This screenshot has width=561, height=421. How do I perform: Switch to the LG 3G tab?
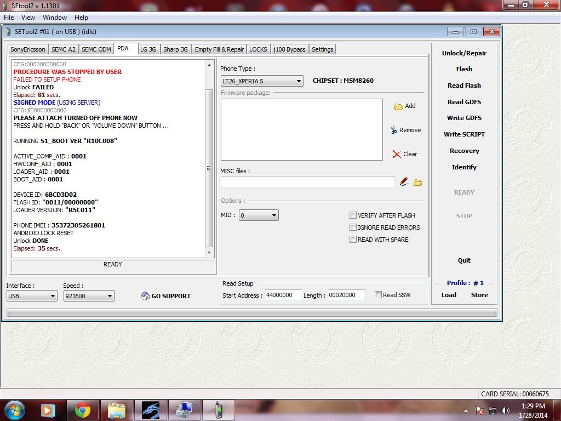148,49
